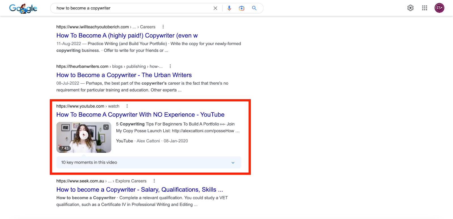
Task: Open "How To Become A Copywriter With NO Experience" link
Action: pyautogui.click(x=140, y=115)
